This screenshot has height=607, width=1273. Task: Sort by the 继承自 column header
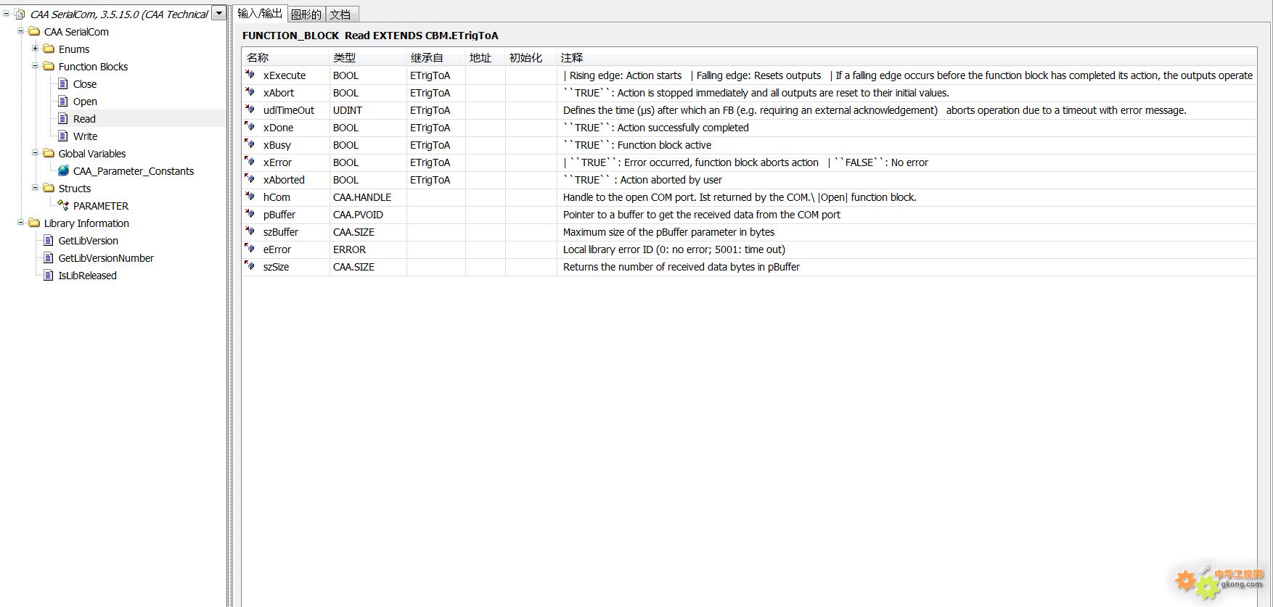435,57
